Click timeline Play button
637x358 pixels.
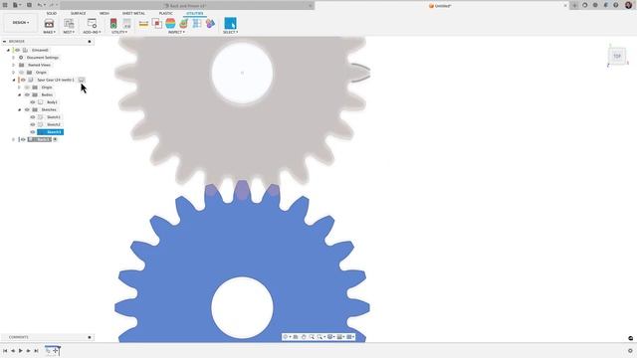pyautogui.click(x=21, y=351)
